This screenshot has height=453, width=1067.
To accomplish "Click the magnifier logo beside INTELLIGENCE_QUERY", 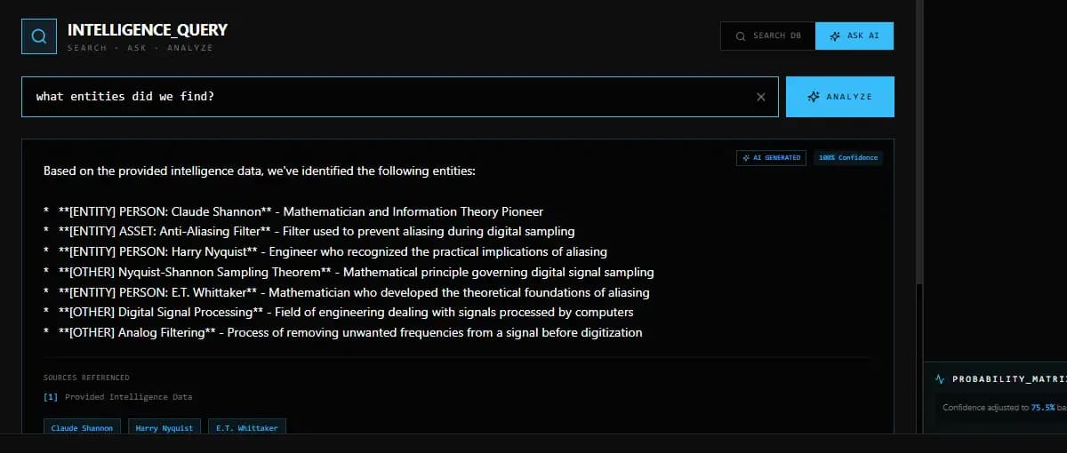I will pyautogui.click(x=38, y=36).
